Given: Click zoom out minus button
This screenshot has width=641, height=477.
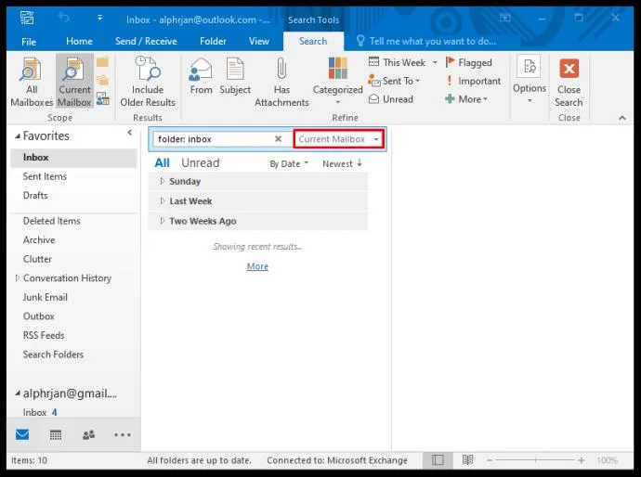Looking at the screenshot, I should [x=490, y=460].
